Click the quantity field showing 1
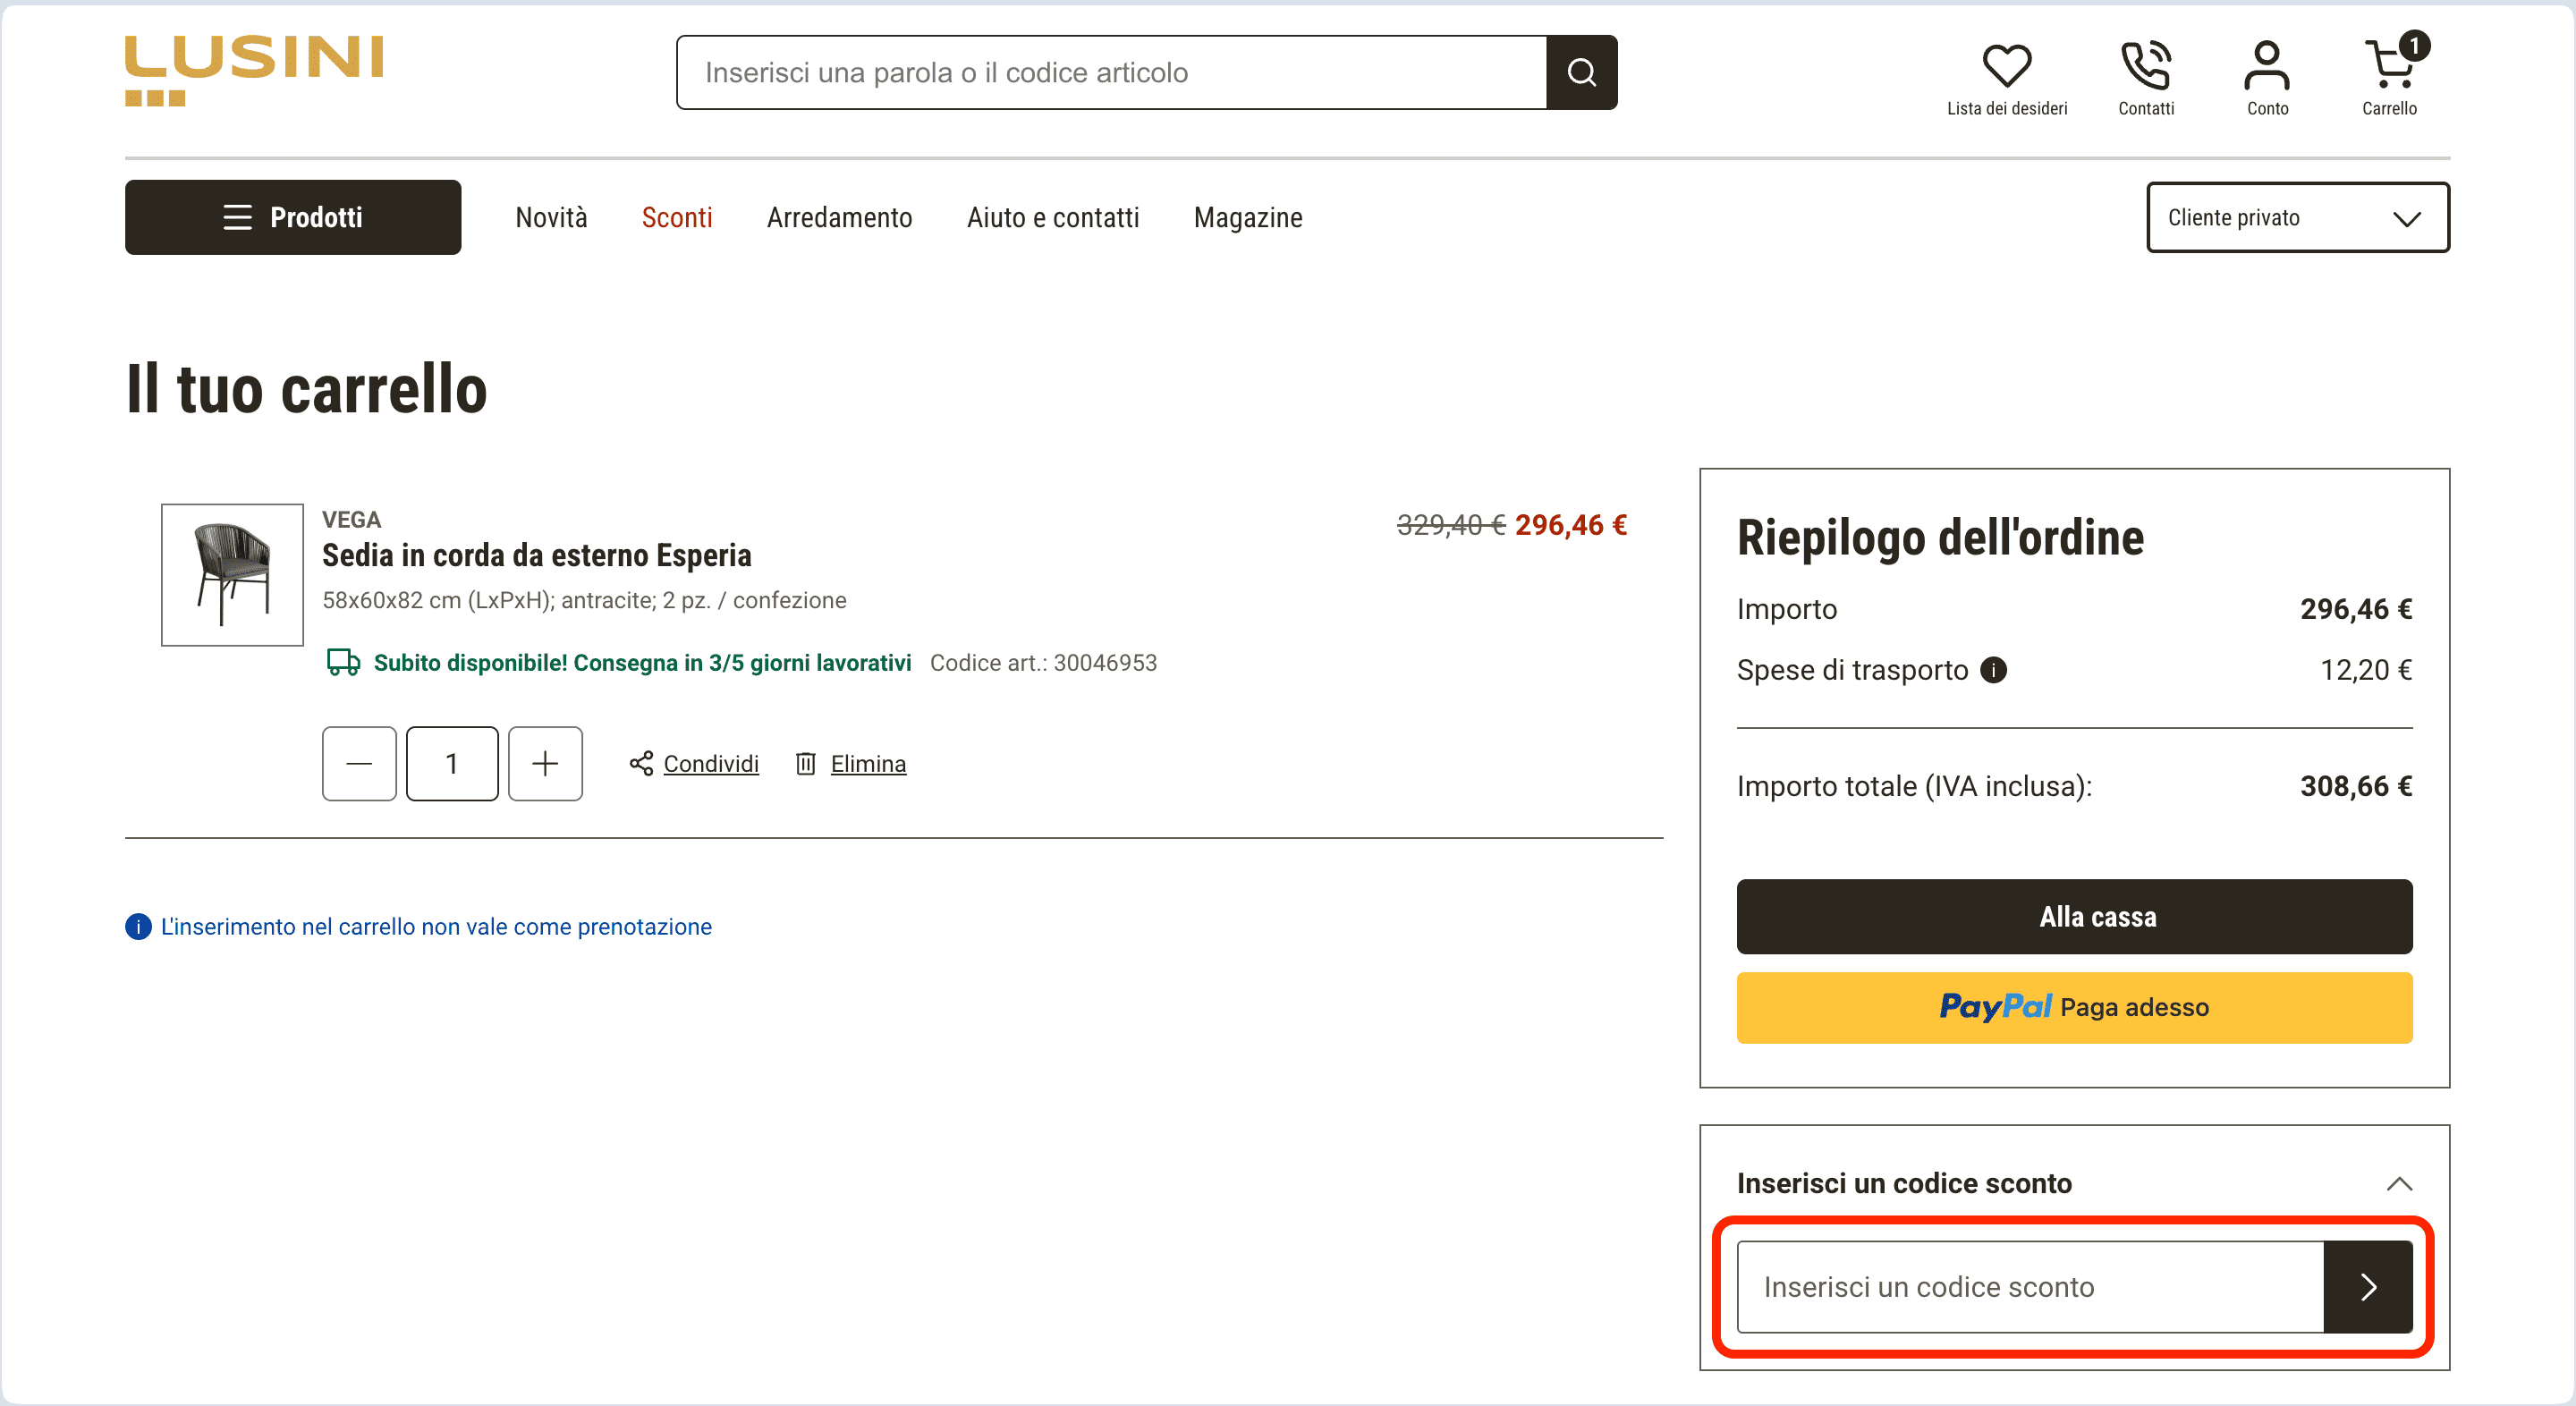 (x=452, y=764)
